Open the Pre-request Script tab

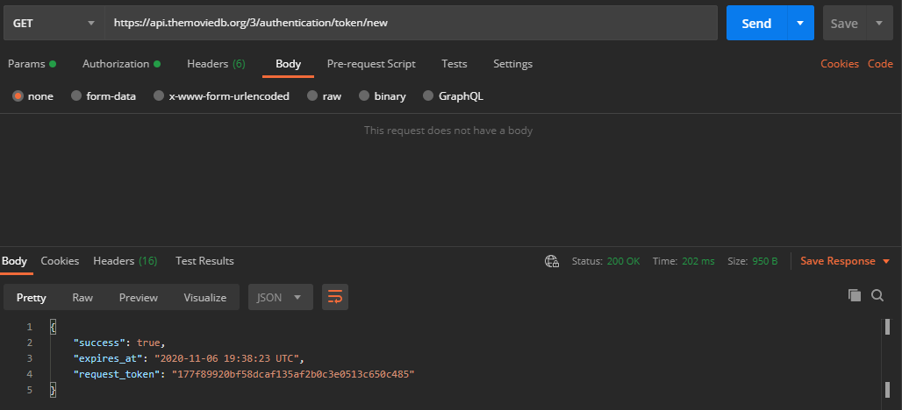pos(371,64)
